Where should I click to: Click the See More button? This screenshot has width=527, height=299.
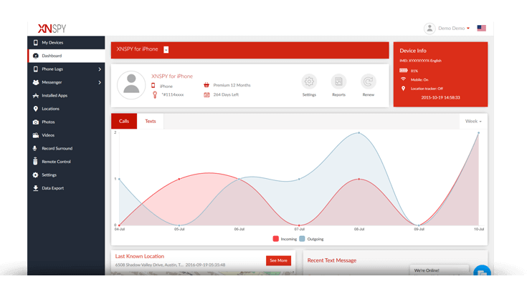[278, 260]
